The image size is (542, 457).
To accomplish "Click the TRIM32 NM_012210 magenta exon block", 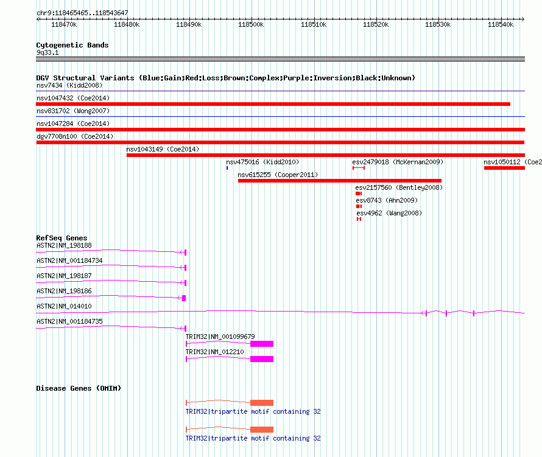I will pyautogui.click(x=262, y=359).
